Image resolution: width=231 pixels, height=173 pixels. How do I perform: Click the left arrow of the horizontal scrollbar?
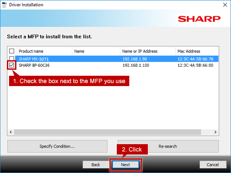pos(11,132)
